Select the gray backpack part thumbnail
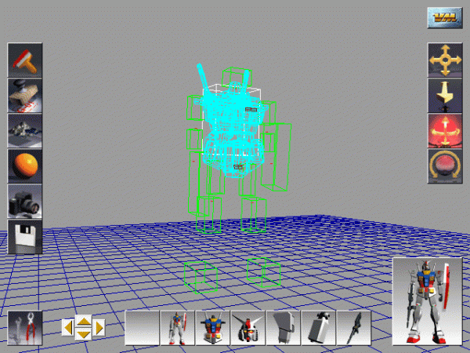 [318, 328]
